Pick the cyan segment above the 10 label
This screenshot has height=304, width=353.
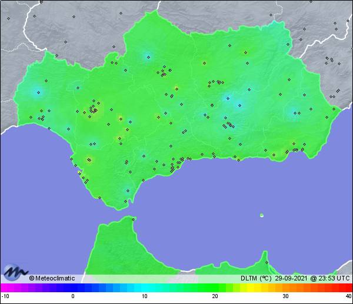click(x=145, y=288)
